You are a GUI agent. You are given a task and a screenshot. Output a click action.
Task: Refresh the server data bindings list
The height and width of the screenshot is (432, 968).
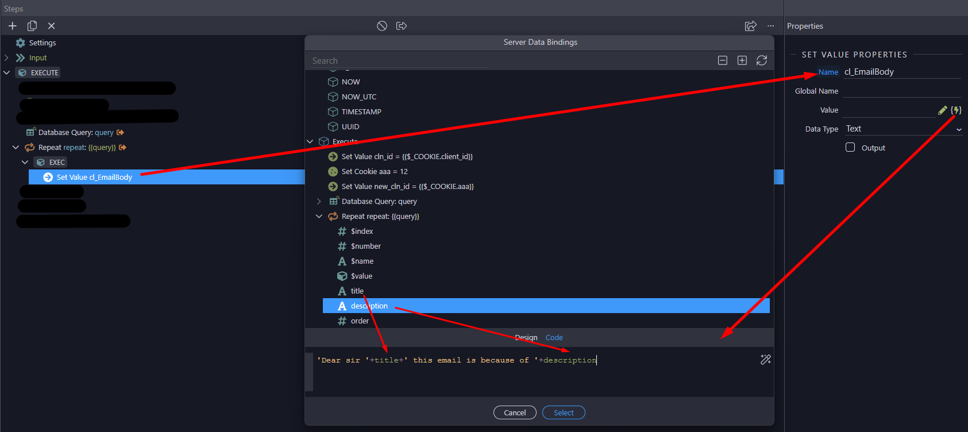[762, 60]
